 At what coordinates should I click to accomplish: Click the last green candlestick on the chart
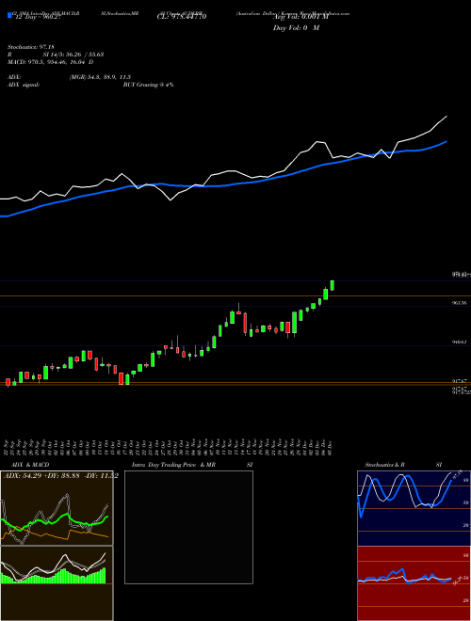click(x=333, y=285)
